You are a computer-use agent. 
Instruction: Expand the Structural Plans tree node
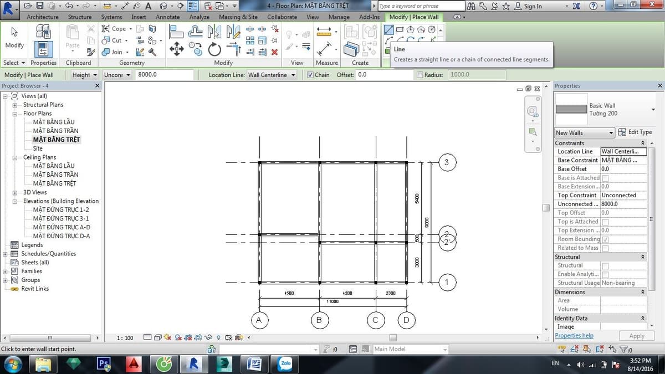coord(14,105)
